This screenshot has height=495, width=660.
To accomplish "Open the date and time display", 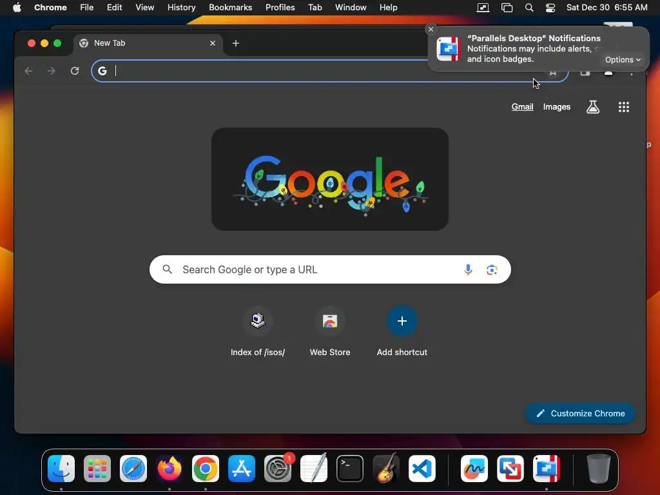I will coord(607,8).
